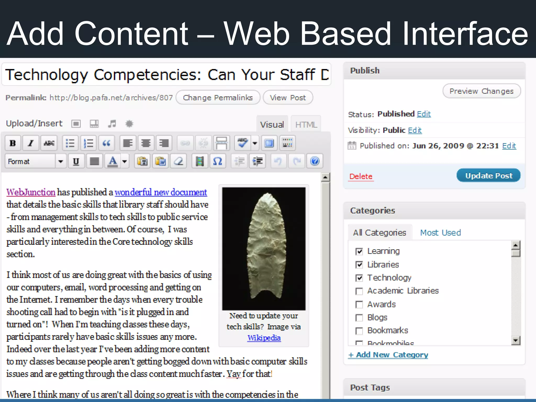Image resolution: width=536 pixels, height=402 pixels.
Task: Switch to the HTML editor tab
Action: tap(306, 124)
